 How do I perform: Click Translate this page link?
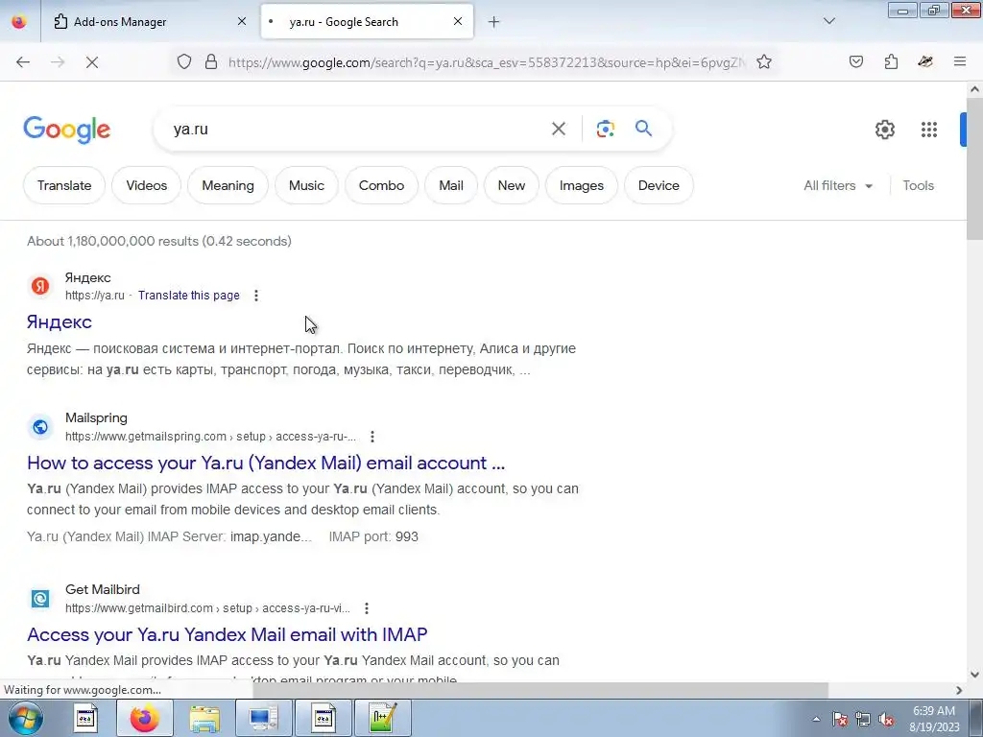[x=189, y=296]
